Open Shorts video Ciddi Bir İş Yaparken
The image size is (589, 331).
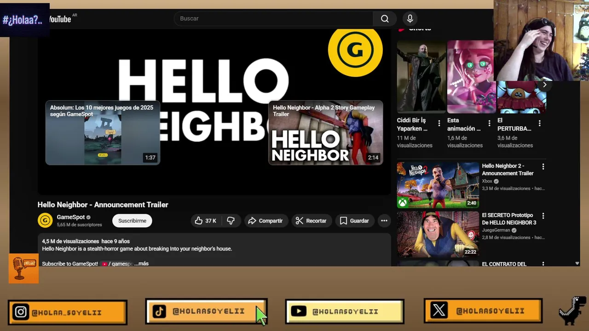[421, 77]
